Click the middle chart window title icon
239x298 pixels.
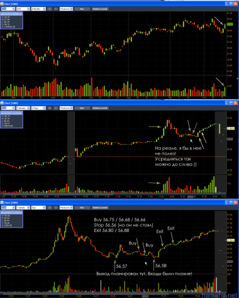[2, 103]
